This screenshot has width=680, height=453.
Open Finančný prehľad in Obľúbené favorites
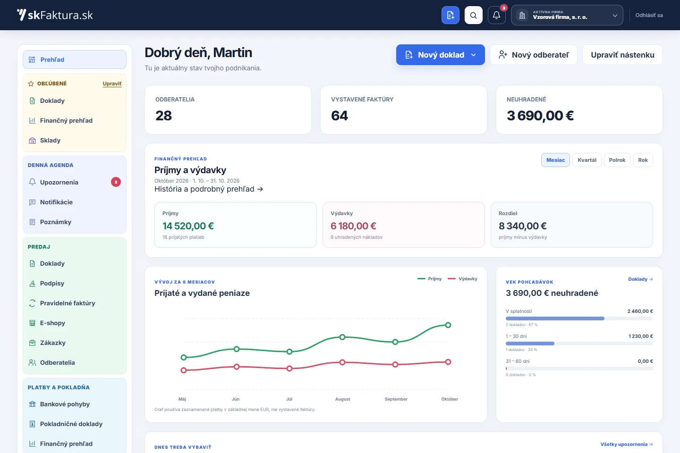pos(75,120)
